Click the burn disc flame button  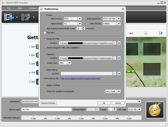click(x=155, y=110)
